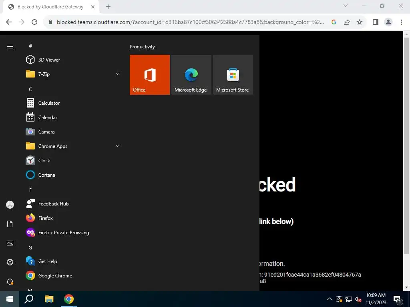Open the Microsoft Store tile

(x=233, y=75)
